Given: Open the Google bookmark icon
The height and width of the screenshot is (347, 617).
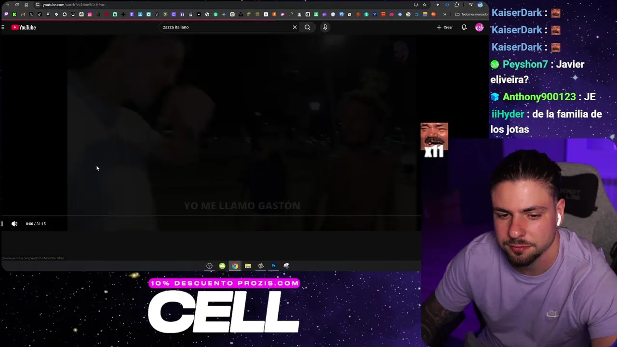Looking at the screenshot, I should pos(408,14).
